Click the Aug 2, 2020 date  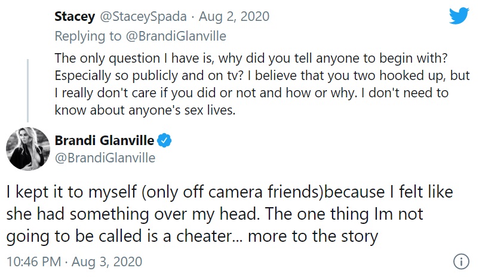coord(234,17)
